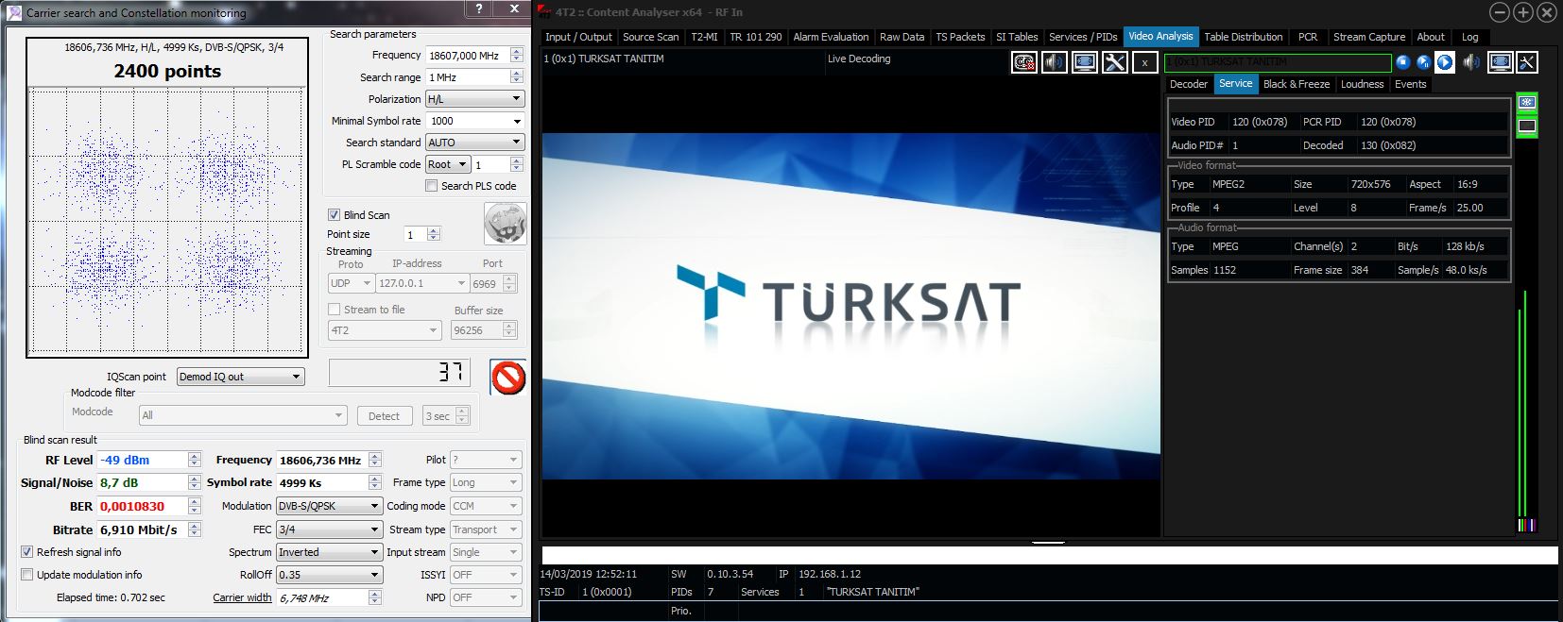Click the TURKSAT video preview

click(x=850, y=305)
